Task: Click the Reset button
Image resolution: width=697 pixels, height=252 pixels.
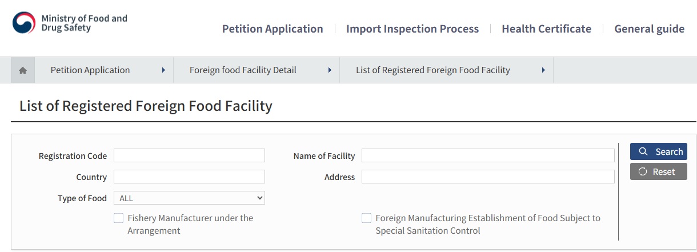Action: (659, 171)
